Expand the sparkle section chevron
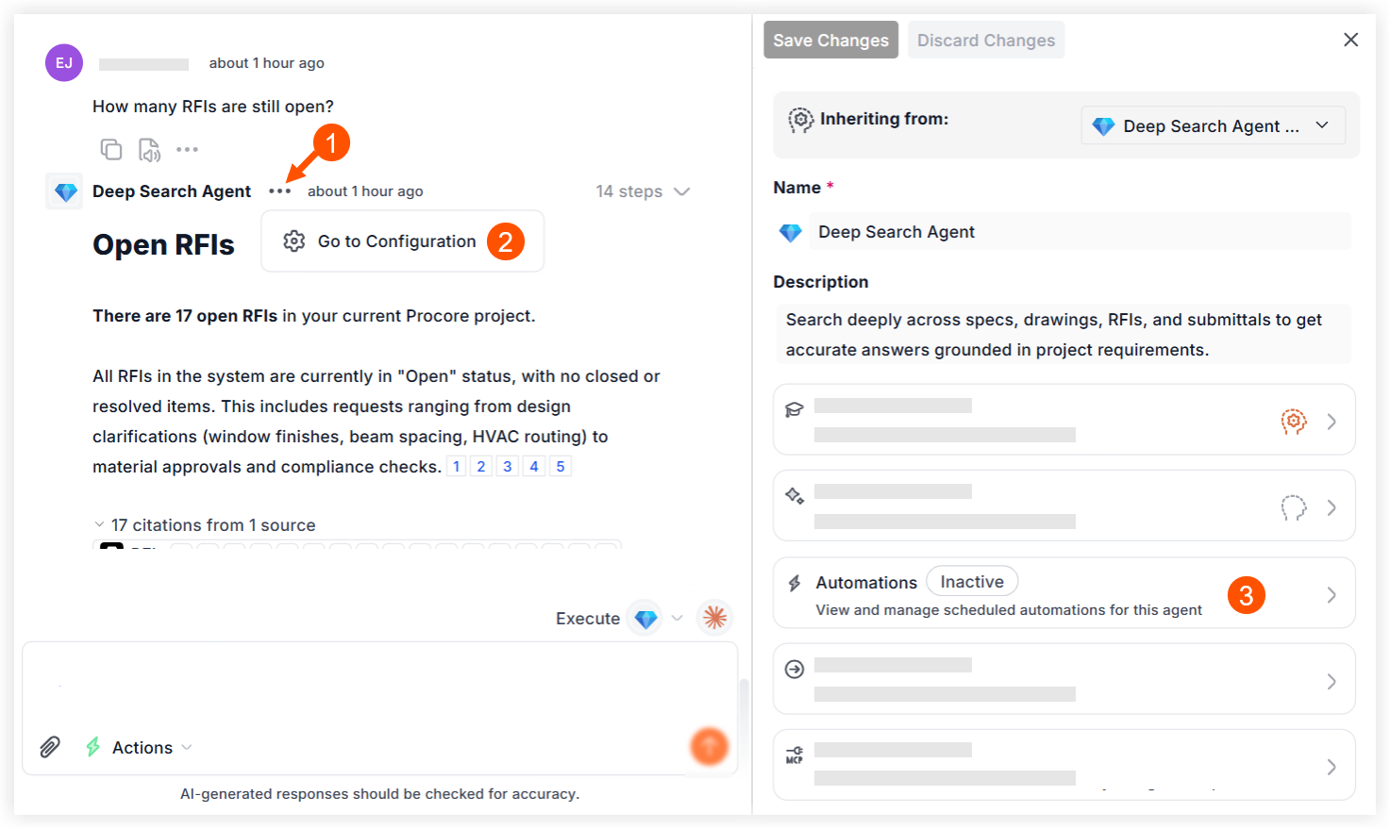The height and width of the screenshot is (829, 1390). pyautogui.click(x=1331, y=507)
